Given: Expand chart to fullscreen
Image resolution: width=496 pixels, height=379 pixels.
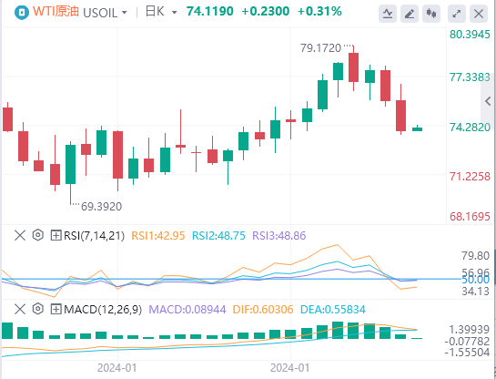Looking at the screenshot, I should 457,14.
